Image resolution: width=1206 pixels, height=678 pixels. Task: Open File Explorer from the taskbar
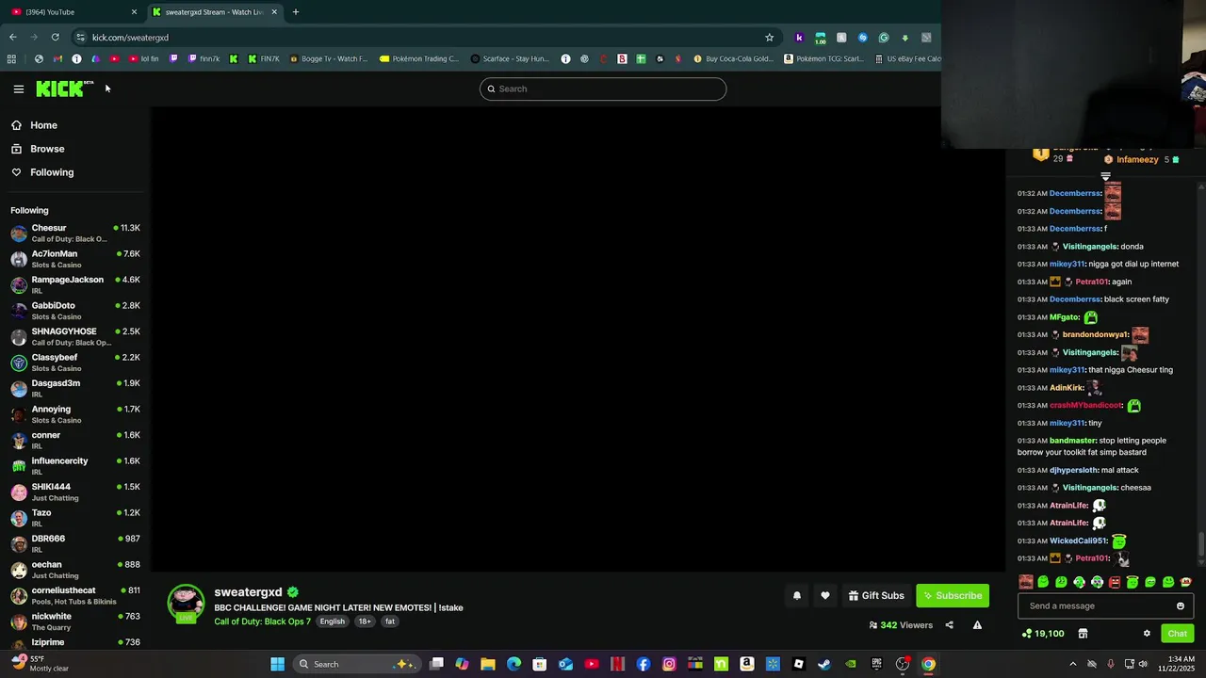(488, 664)
